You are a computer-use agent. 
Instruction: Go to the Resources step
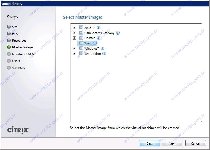click(x=19, y=40)
